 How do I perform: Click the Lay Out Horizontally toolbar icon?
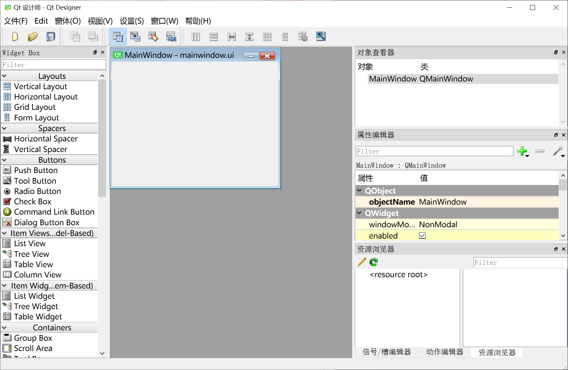(x=196, y=37)
